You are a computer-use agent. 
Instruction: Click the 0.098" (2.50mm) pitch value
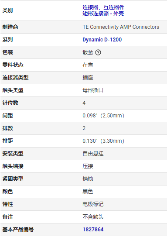pos(103,116)
